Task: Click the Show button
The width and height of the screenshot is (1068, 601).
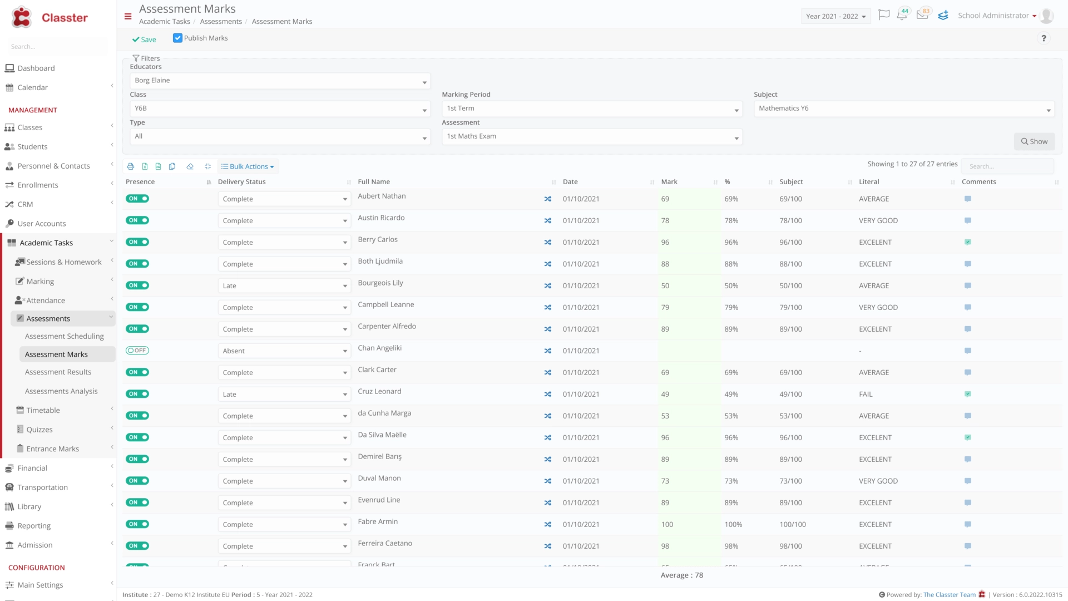Action: (1034, 141)
